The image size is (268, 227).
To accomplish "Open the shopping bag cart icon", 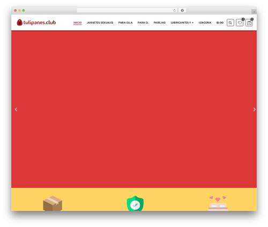I will pos(249,23).
